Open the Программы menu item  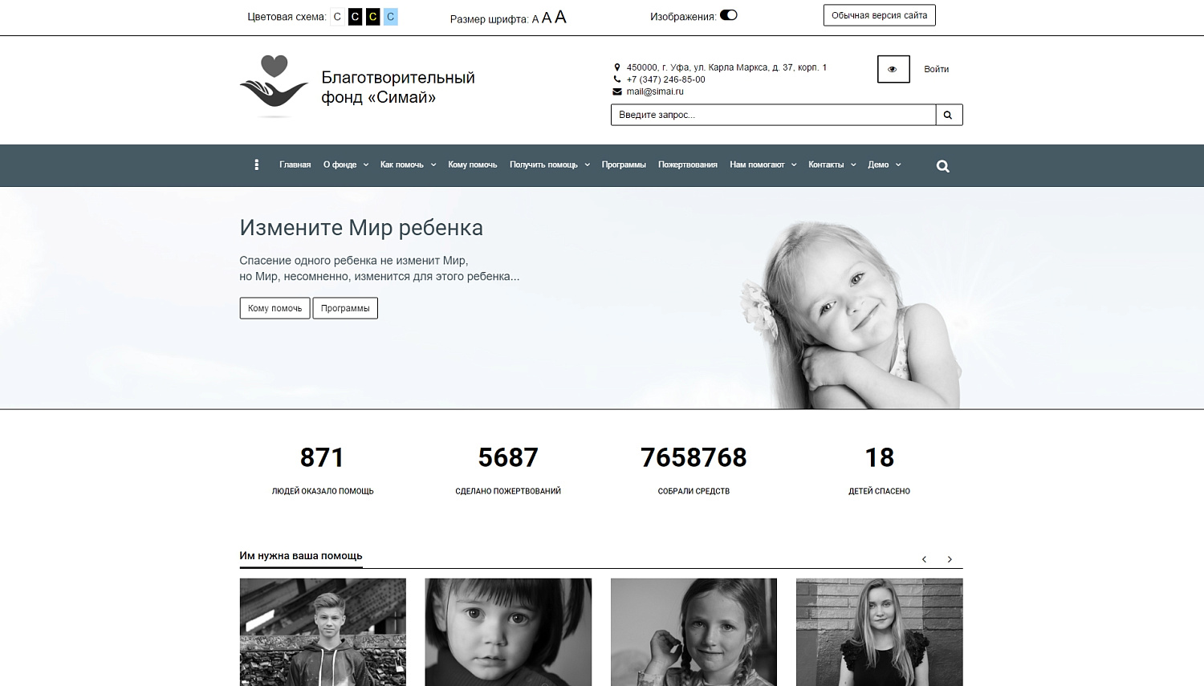(624, 164)
